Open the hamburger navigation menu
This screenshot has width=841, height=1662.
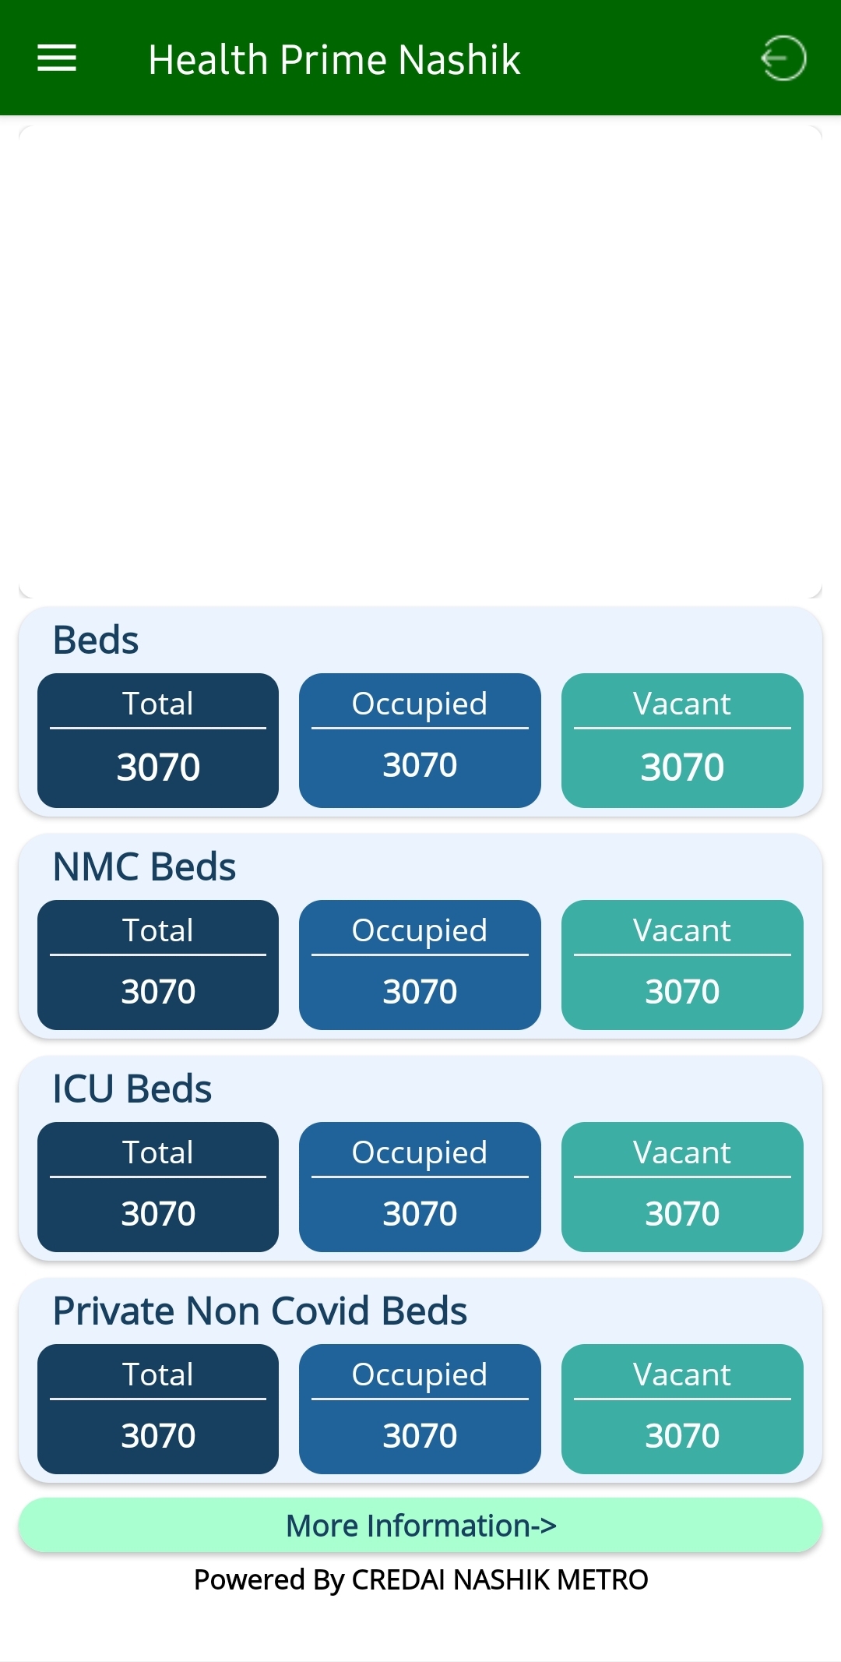click(x=57, y=58)
